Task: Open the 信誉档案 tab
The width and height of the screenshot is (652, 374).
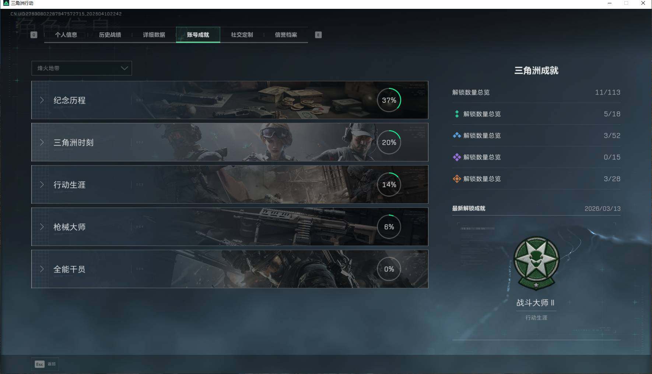Action: (286, 35)
